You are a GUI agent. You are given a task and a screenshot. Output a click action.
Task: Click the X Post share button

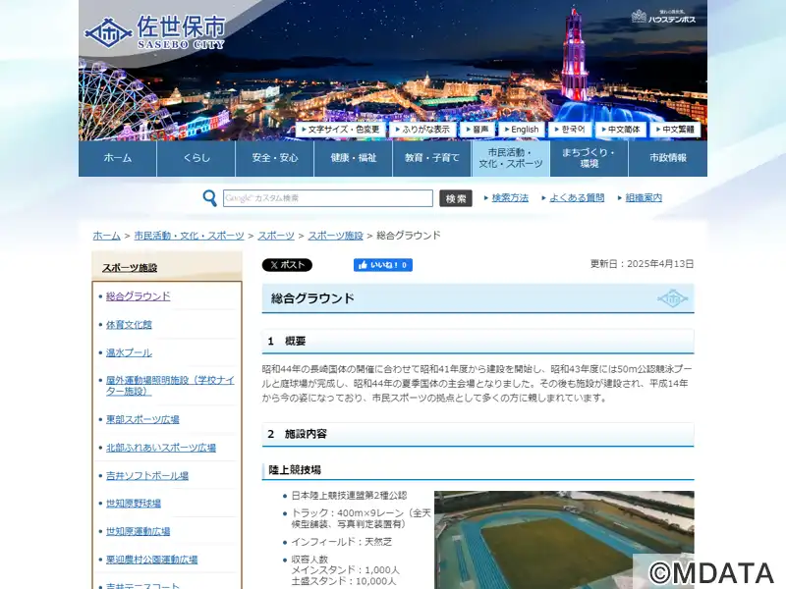coord(287,265)
